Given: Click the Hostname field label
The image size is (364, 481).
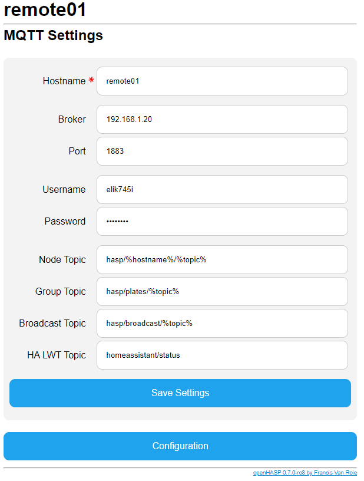Looking at the screenshot, I should pos(65,81).
